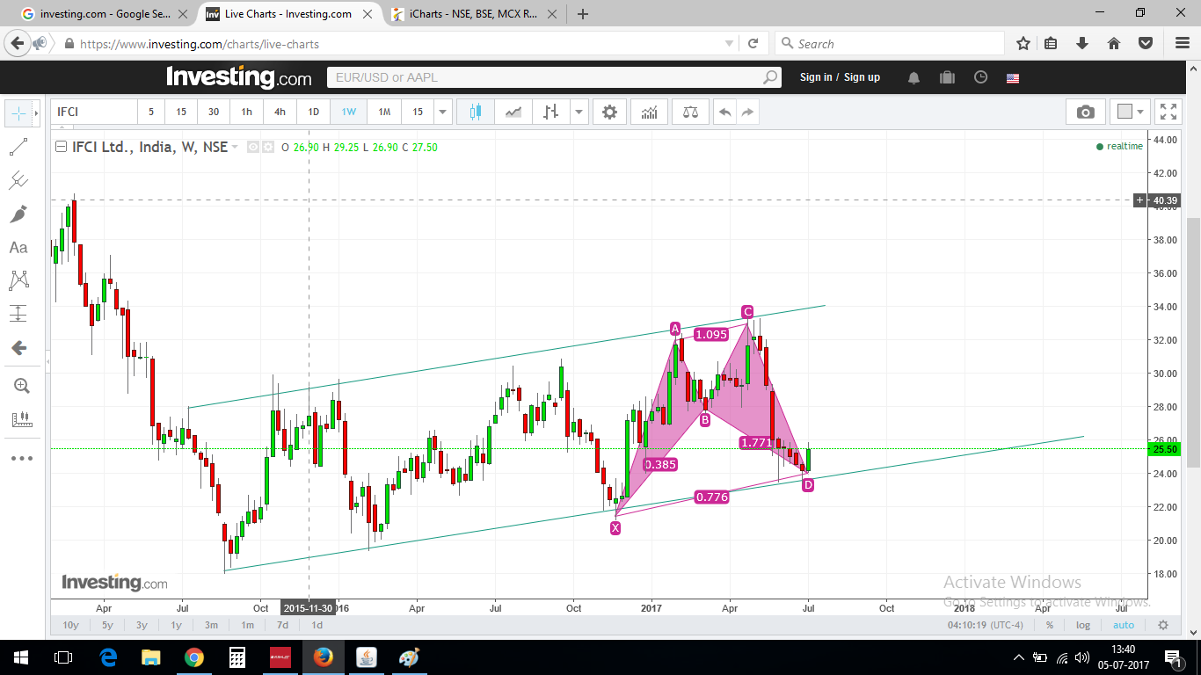Set date range to 10y
Viewport: 1201px width, 675px height.
pyautogui.click(x=71, y=625)
